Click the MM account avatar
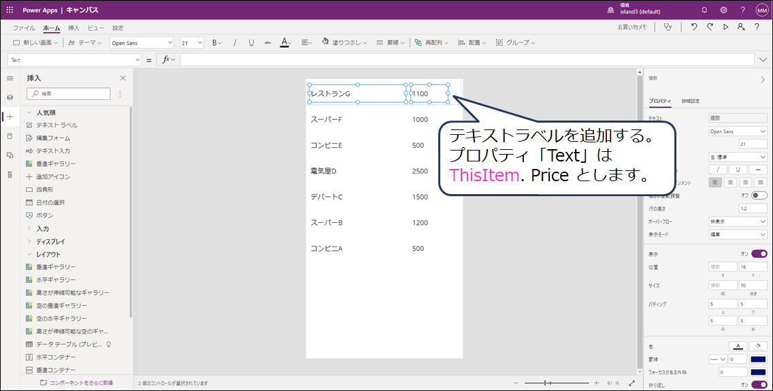The image size is (773, 391). click(761, 10)
